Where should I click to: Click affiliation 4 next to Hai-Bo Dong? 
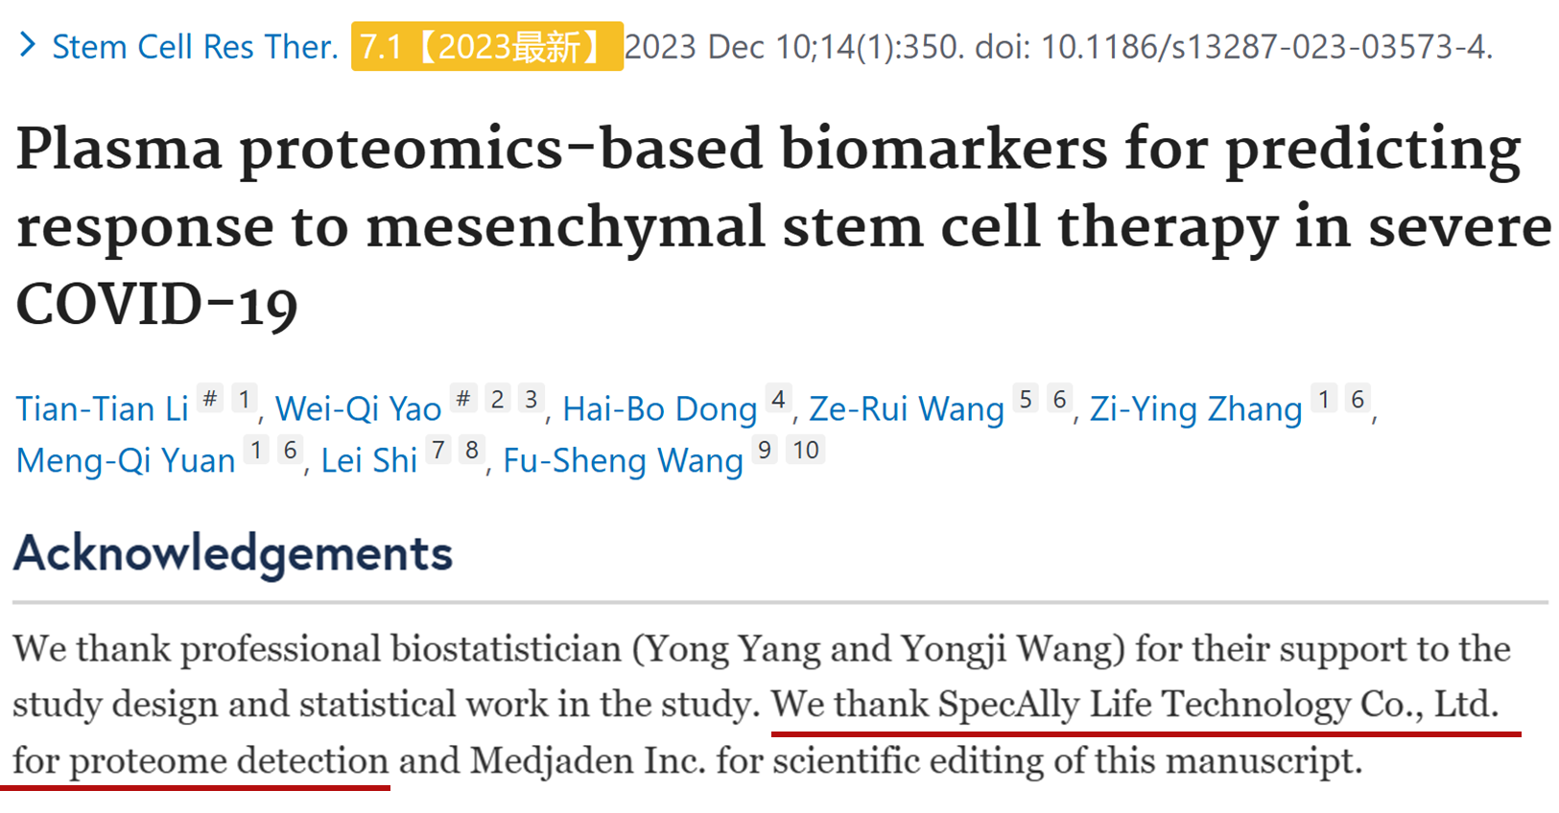pyautogui.click(x=778, y=398)
